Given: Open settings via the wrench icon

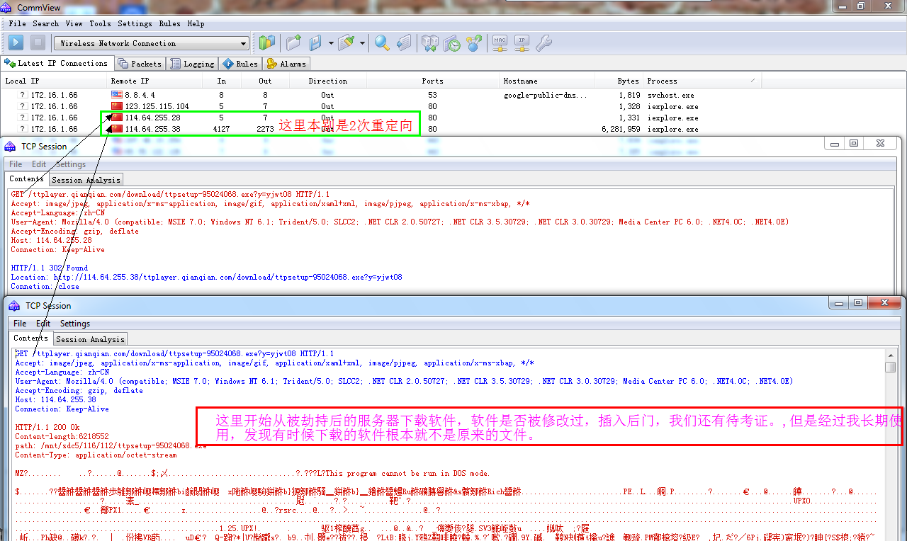Looking at the screenshot, I should (544, 43).
